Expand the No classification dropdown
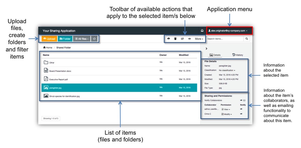 (227, 70)
